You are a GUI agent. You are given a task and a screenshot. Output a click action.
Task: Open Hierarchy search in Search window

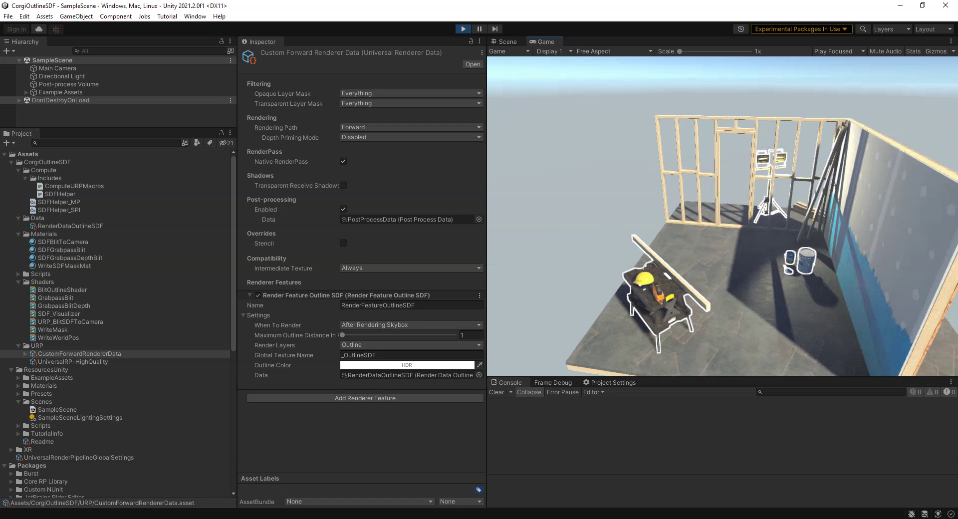230,51
